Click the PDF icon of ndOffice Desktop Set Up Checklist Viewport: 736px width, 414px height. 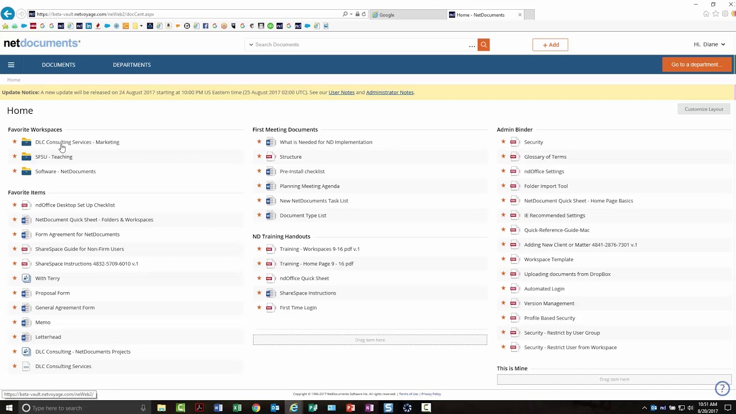click(x=26, y=205)
